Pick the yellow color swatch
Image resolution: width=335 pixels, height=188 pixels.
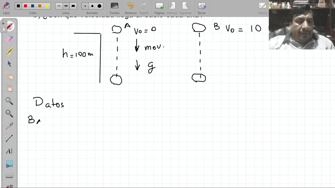click(x=47, y=6)
